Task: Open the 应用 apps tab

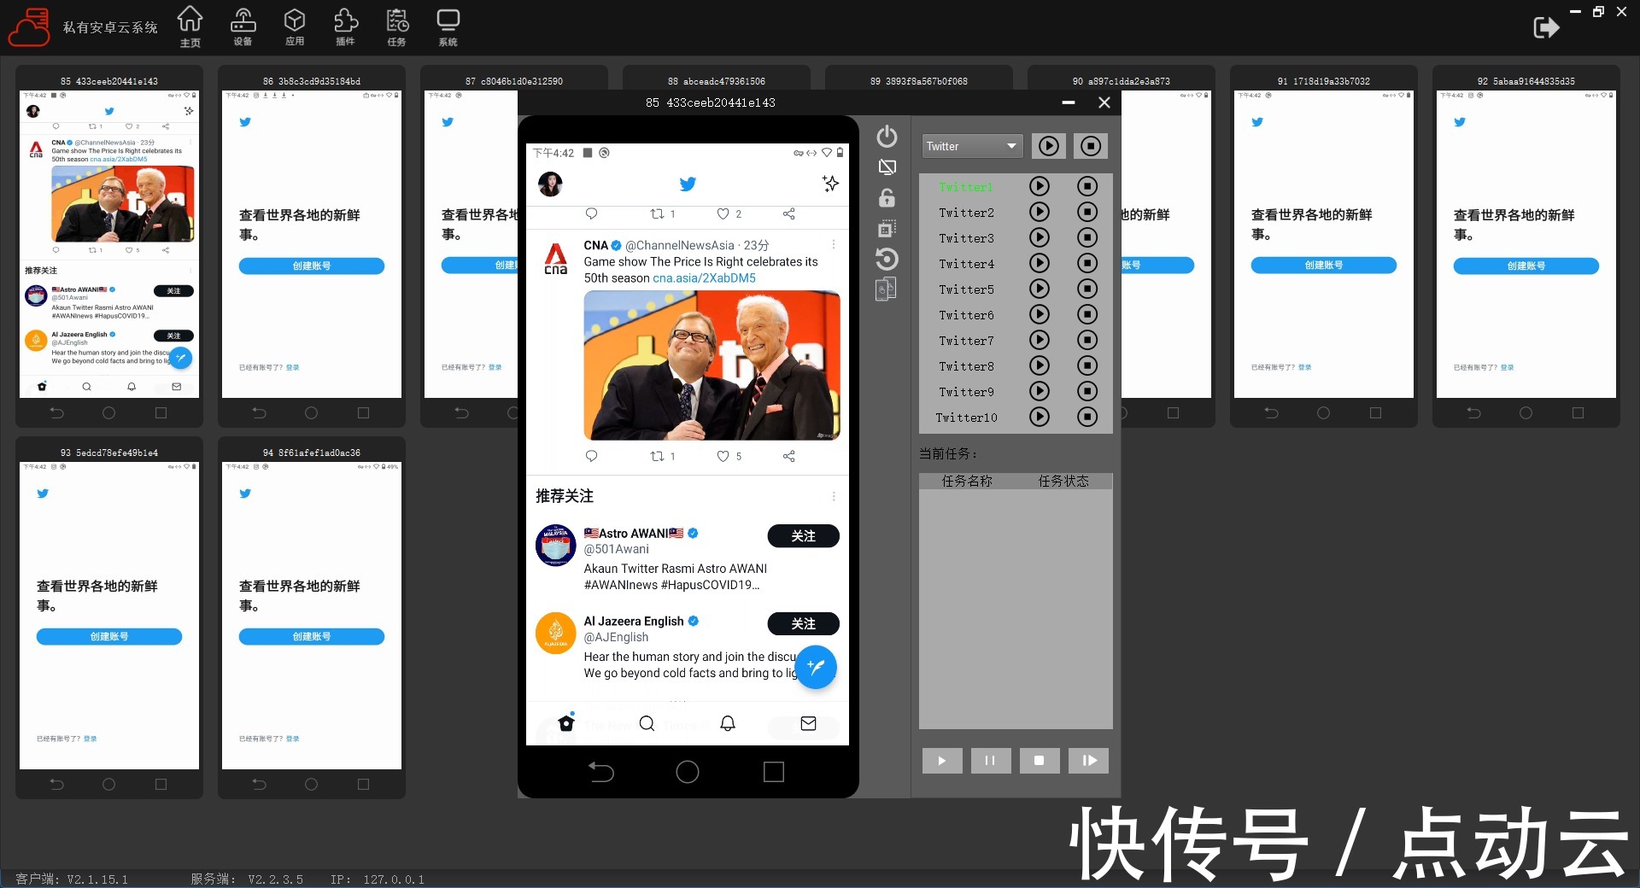Action: (295, 26)
